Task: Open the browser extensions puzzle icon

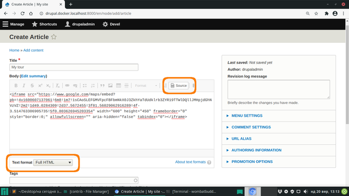Action: point(327,14)
